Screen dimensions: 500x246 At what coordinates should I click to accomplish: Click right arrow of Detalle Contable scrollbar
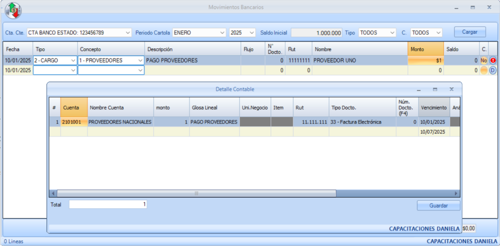pyautogui.click(x=457, y=193)
